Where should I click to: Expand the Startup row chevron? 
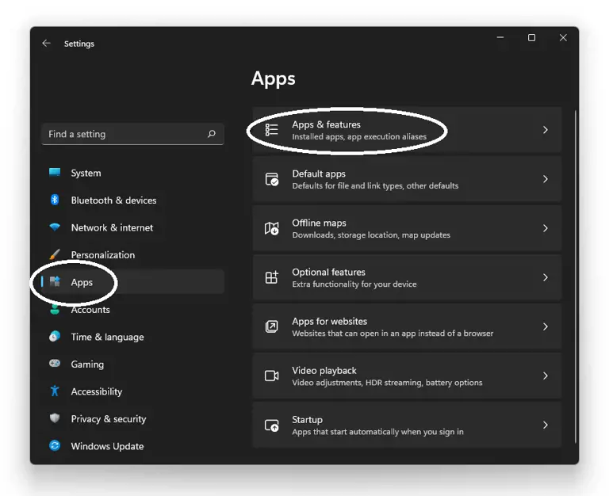coord(545,425)
